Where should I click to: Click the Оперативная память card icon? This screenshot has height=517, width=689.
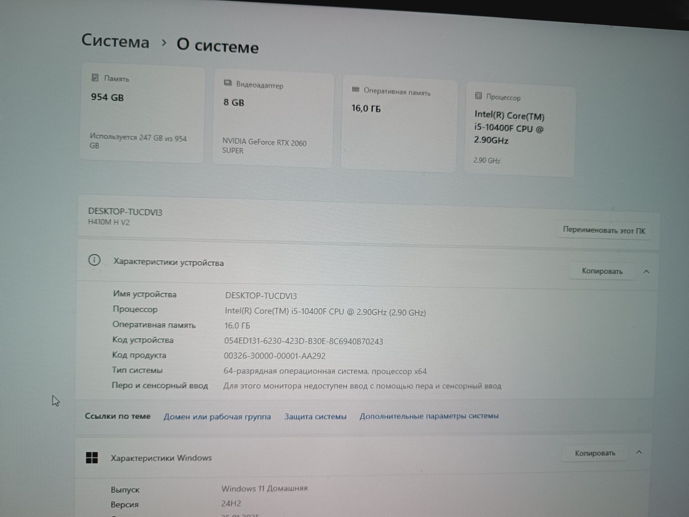pyautogui.click(x=356, y=90)
